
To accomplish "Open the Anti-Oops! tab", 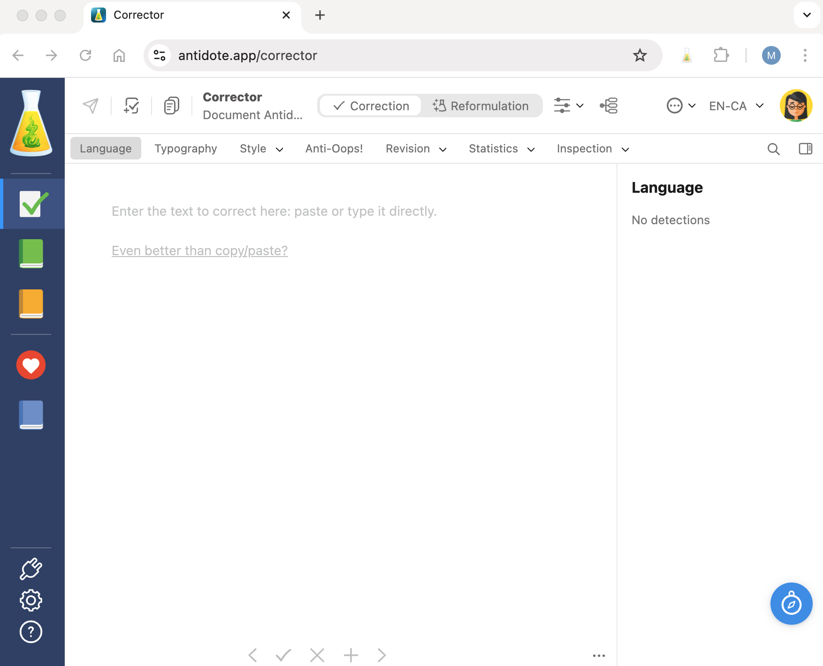I will pos(334,149).
